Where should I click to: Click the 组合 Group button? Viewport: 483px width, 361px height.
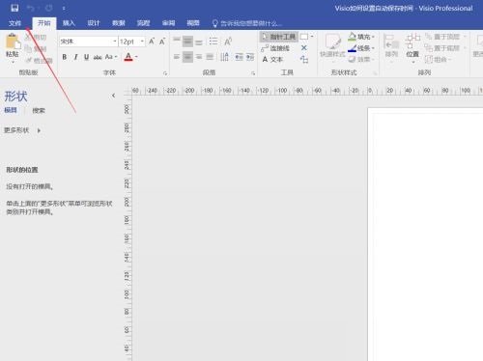coord(438,60)
